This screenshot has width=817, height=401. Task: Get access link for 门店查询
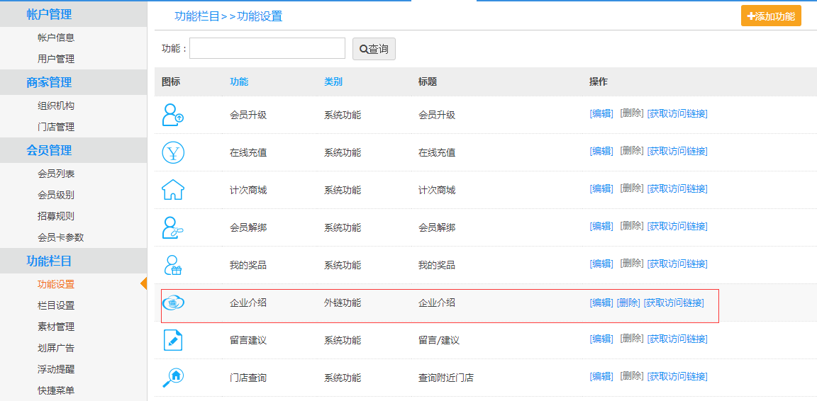tap(677, 376)
